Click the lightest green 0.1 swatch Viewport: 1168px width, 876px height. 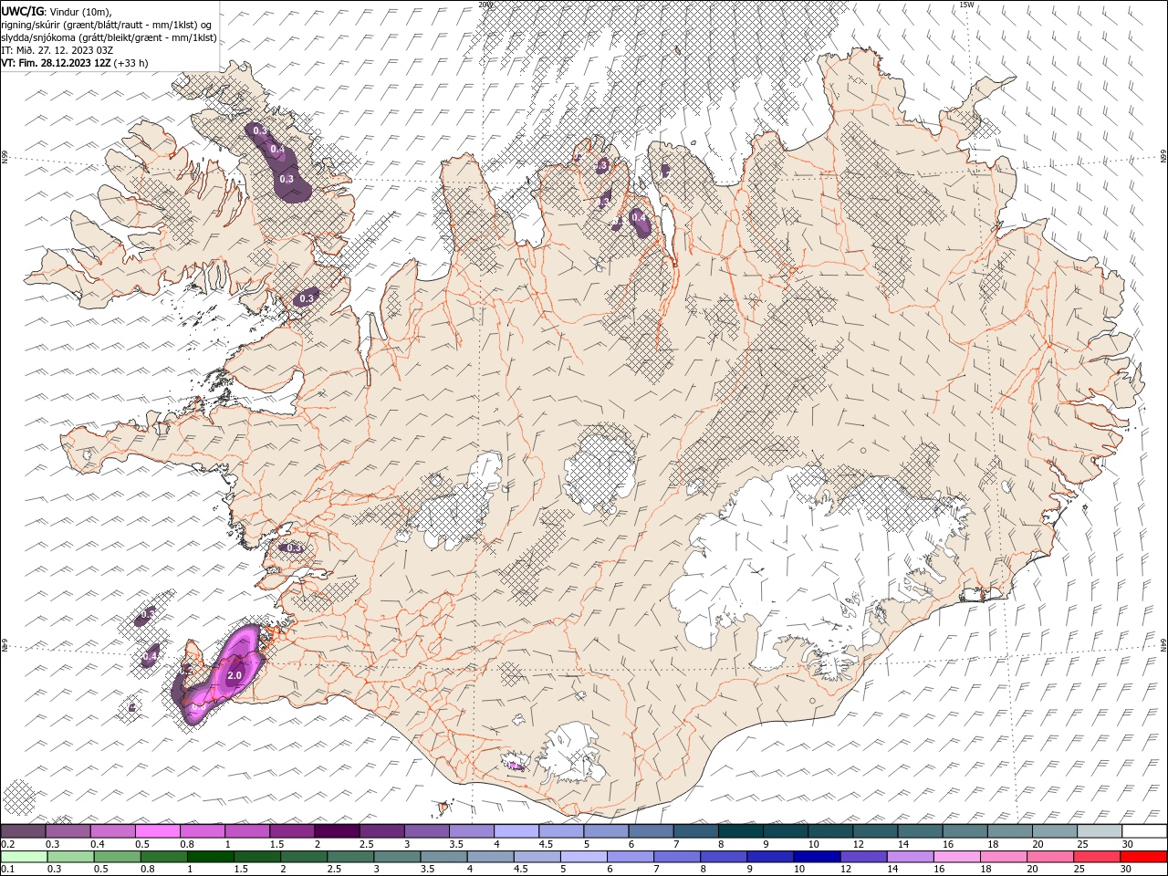[24, 857]
